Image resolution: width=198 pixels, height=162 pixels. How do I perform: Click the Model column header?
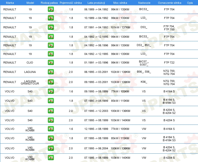point(30,3)
